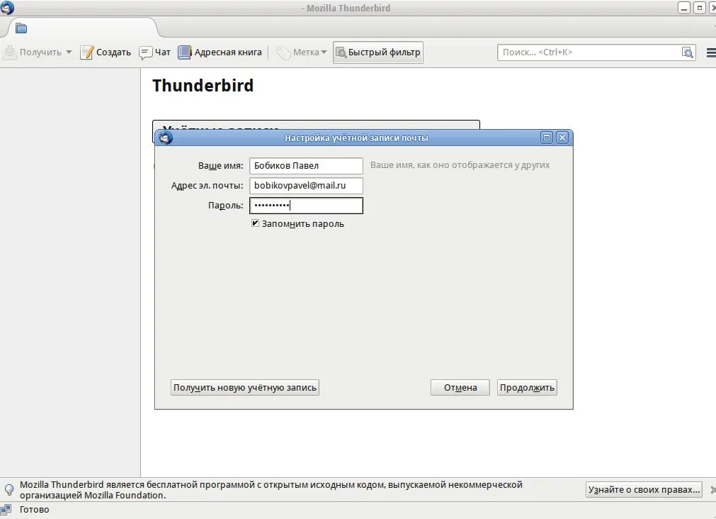
Task: Click the Создать pencil icon
Action: pos(87,52)
